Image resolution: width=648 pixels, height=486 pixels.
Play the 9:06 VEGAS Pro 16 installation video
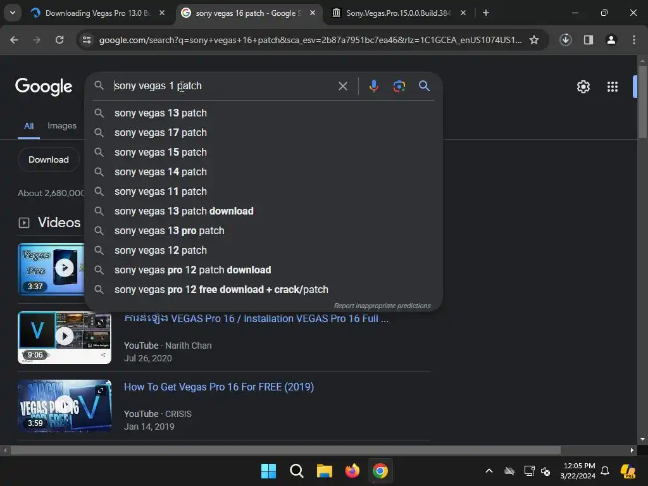pyautogui.click(x=65, y=338)
